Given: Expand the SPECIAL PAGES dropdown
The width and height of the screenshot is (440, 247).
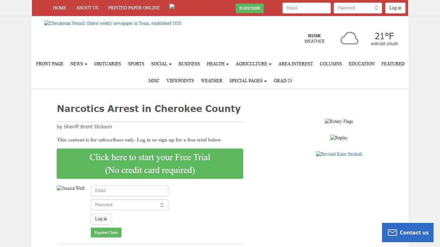Looking at the screenshot, I should (x=248, y=81).
